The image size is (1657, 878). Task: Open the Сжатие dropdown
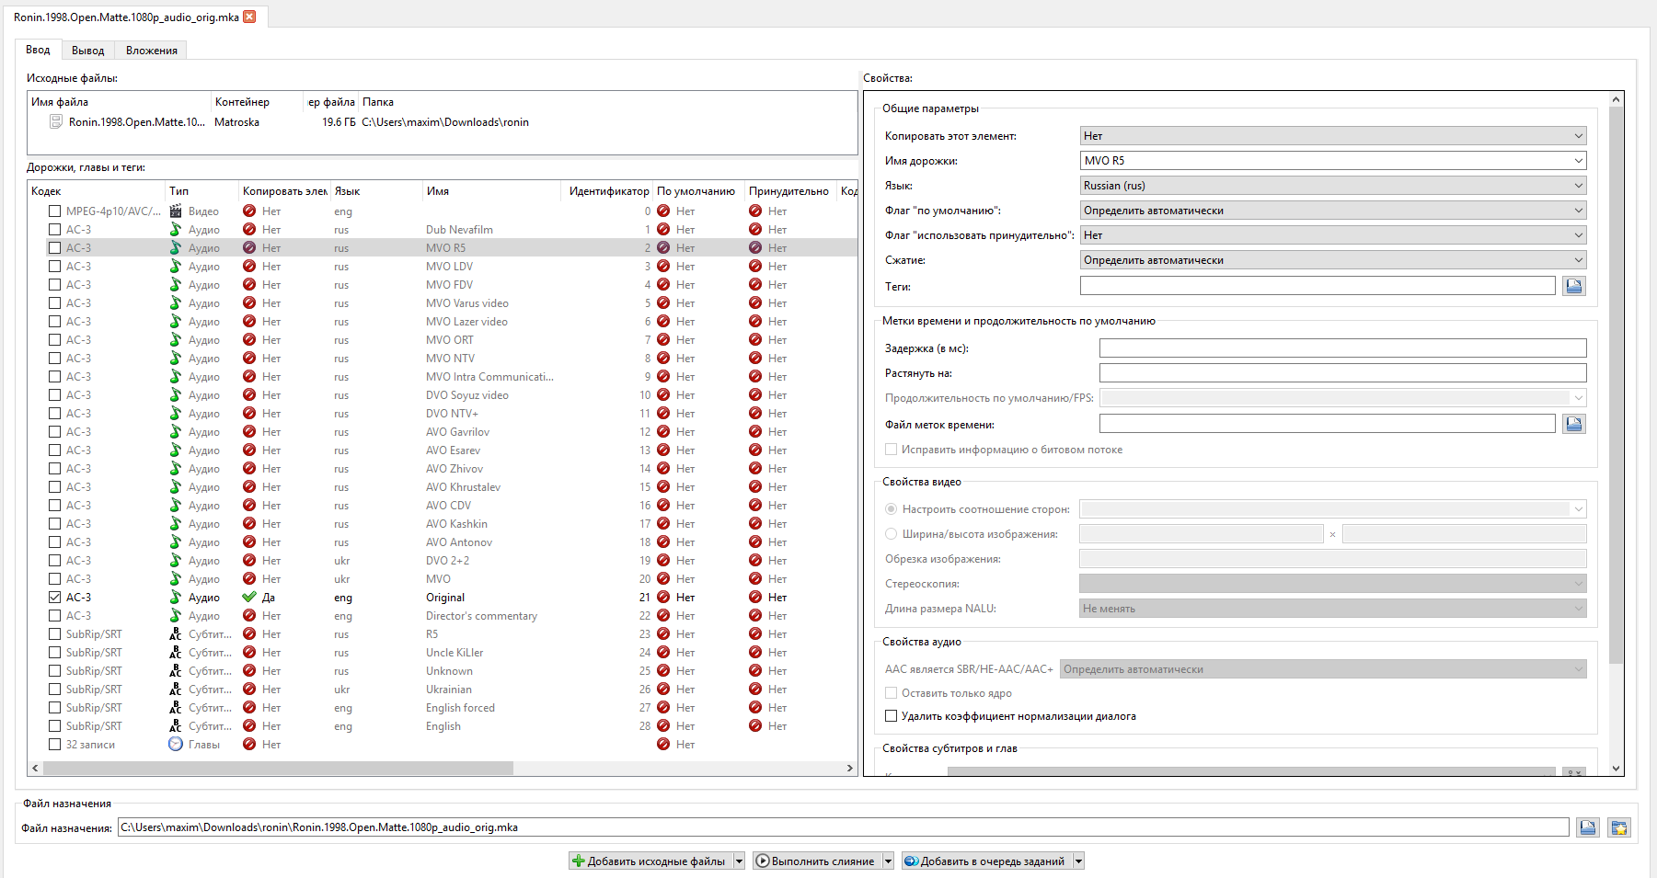[x=1332, y=260]
